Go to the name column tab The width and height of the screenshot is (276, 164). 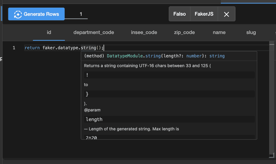click(x=219, y=32)
